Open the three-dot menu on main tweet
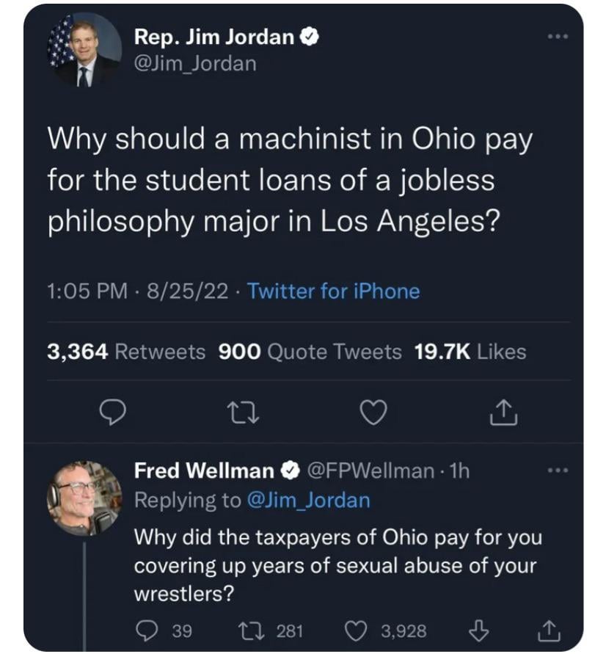Image resolution: width=595 pixels, height=654 pixels. pyautogui.click(x=558, y=36)
